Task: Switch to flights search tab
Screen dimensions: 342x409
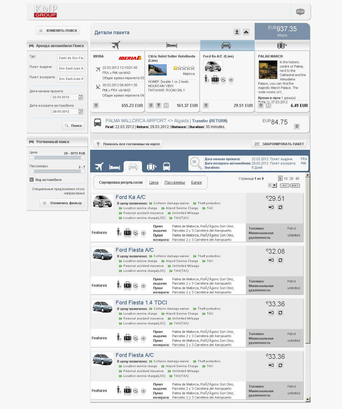Action: click(x=99, y=167)
